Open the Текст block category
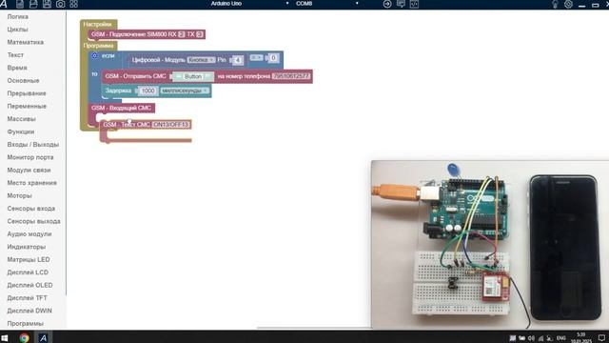The image size is (609, 343). (x=15, y=55)
